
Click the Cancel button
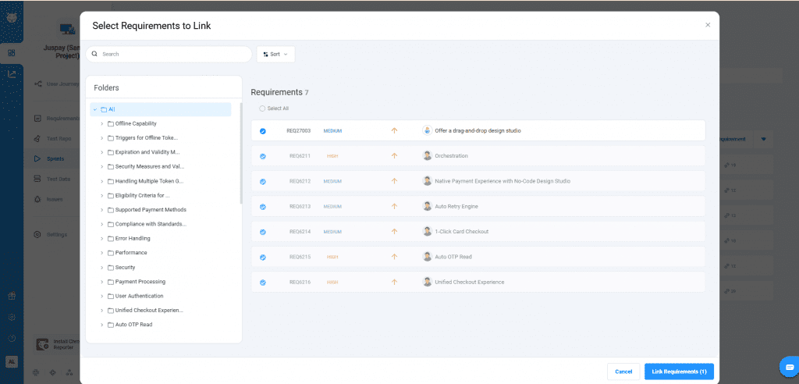(623, 372)
